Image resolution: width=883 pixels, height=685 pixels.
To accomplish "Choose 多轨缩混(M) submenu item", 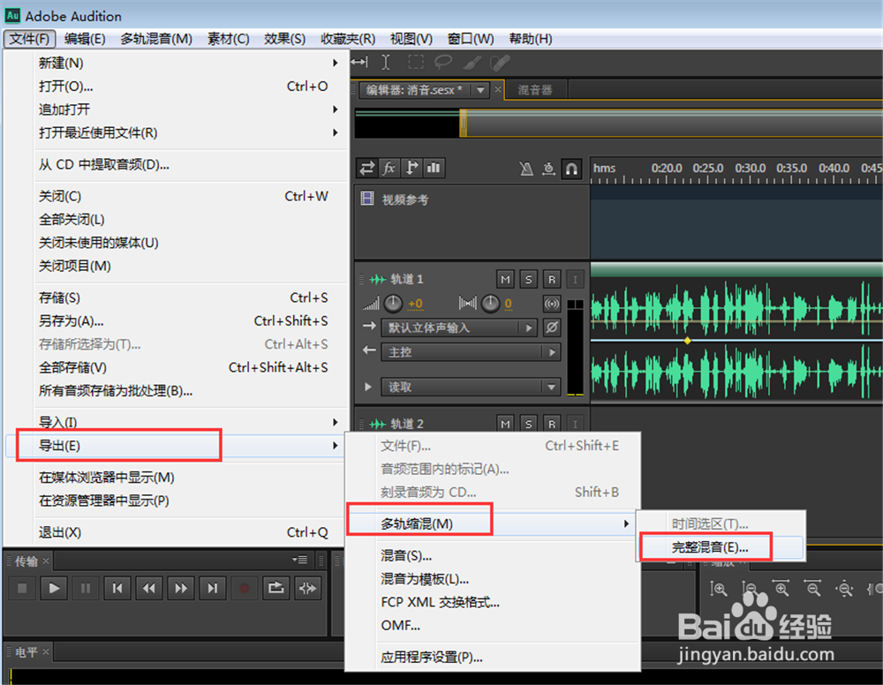I will pos(493,524).
